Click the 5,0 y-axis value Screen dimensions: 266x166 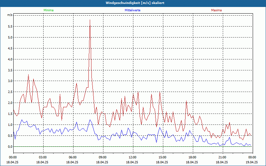(10, 38)
